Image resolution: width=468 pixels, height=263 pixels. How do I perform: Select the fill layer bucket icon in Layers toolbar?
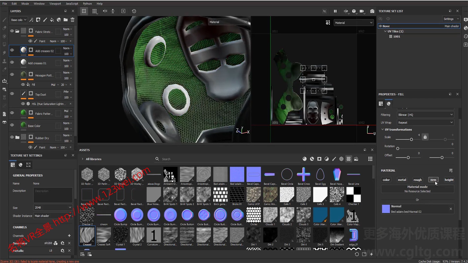pyautogui.click(x=52, y=20)
